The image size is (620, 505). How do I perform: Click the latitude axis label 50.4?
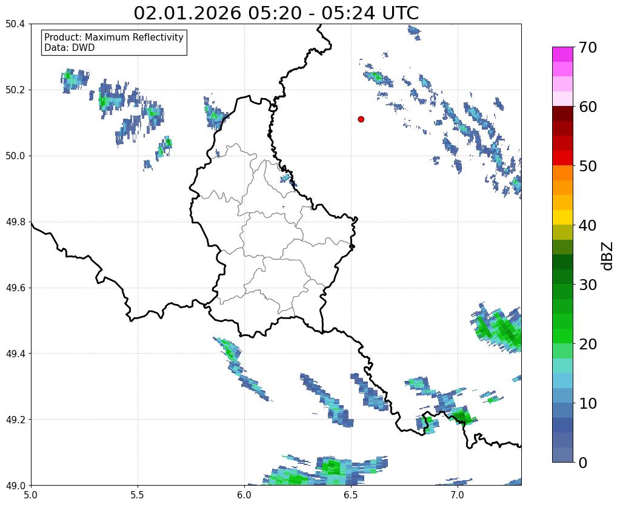pyautogui.click(x=15, y=24)
